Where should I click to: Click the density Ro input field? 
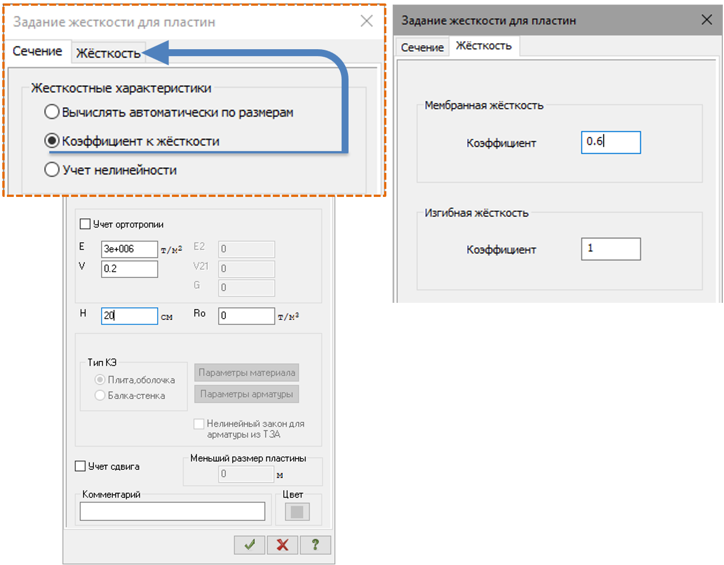click(246, 315)
